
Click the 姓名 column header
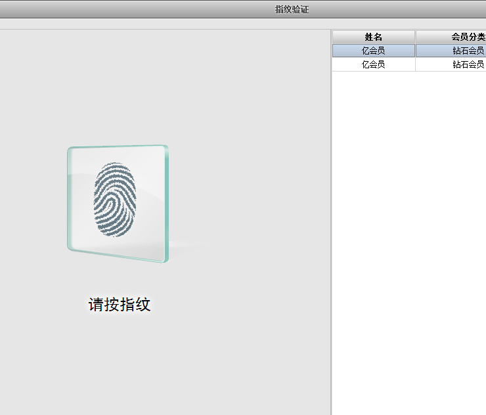tap(374, 37)
